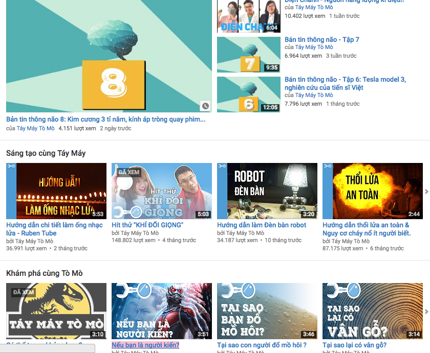
Task: Click '4.151 lượt xem' view count text
Action: (x=77, y=128)
